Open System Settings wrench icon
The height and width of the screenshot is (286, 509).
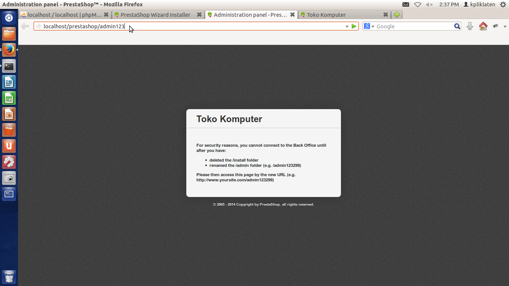coord(9,162)
